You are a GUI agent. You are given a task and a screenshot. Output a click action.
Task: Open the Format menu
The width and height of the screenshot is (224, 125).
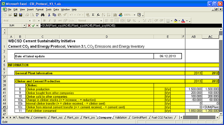pyautogui.click(x=40, y=10)
